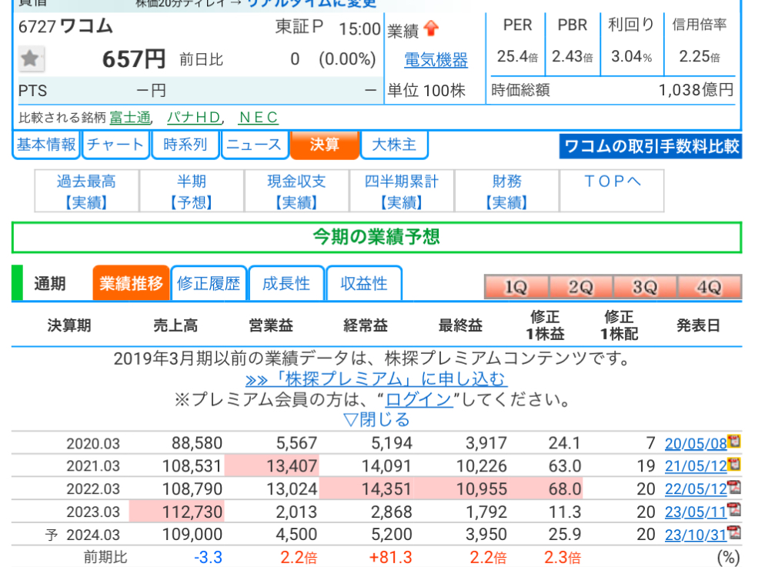This screenshot has height=567, width=765.
Task: Click the star favorite icon
Action: 32,59
